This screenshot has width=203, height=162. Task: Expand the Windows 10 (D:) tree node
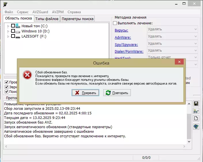8,31
